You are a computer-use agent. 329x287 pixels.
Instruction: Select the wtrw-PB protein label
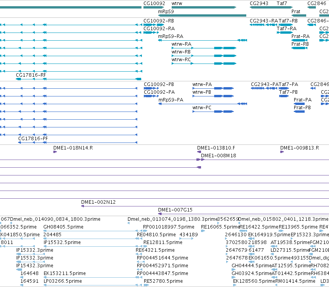202,92
